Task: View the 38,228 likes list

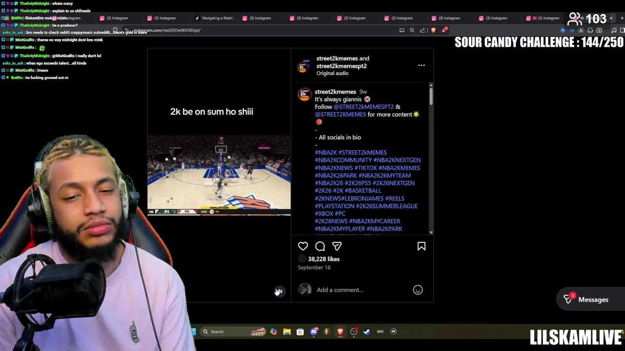Action: tap(324, 259)
